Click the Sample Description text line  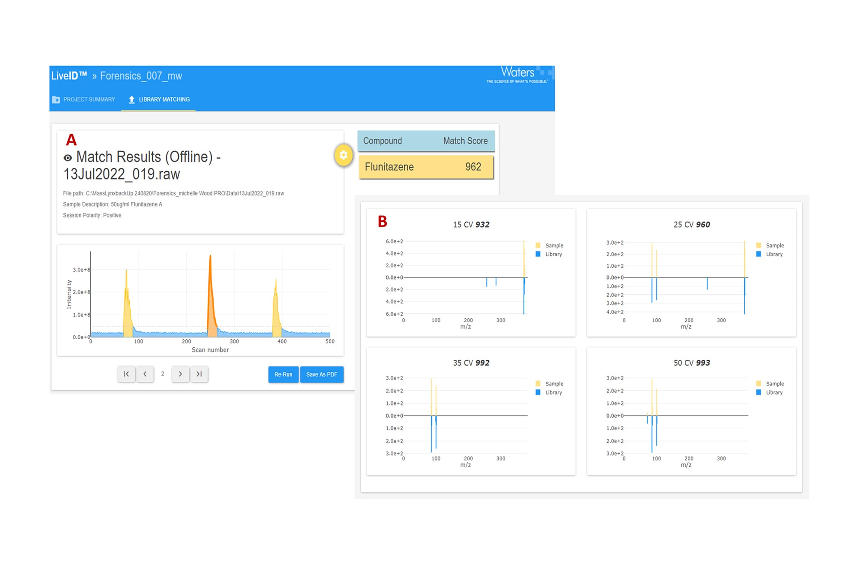click(113, 204)
